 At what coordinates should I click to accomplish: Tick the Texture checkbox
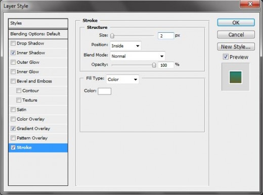(19, 100)
